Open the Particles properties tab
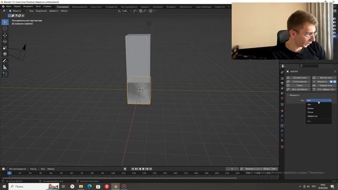 point(282,121)
